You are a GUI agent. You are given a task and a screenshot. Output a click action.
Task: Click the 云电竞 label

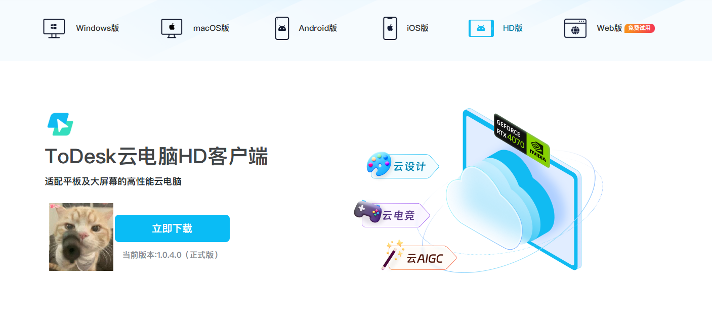(398, 216)
